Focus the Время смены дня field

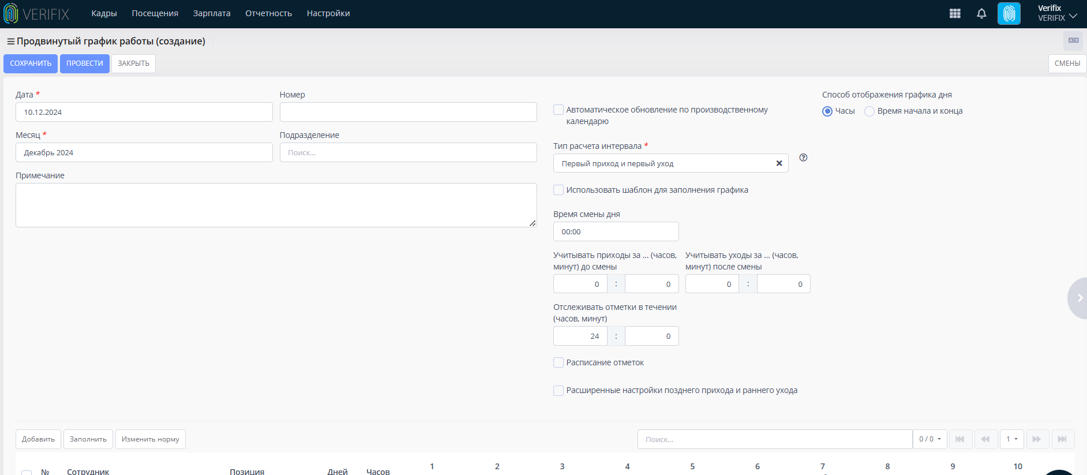tap(616, 231)
